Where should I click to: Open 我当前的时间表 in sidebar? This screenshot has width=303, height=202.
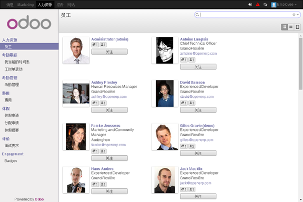point(17,62)
